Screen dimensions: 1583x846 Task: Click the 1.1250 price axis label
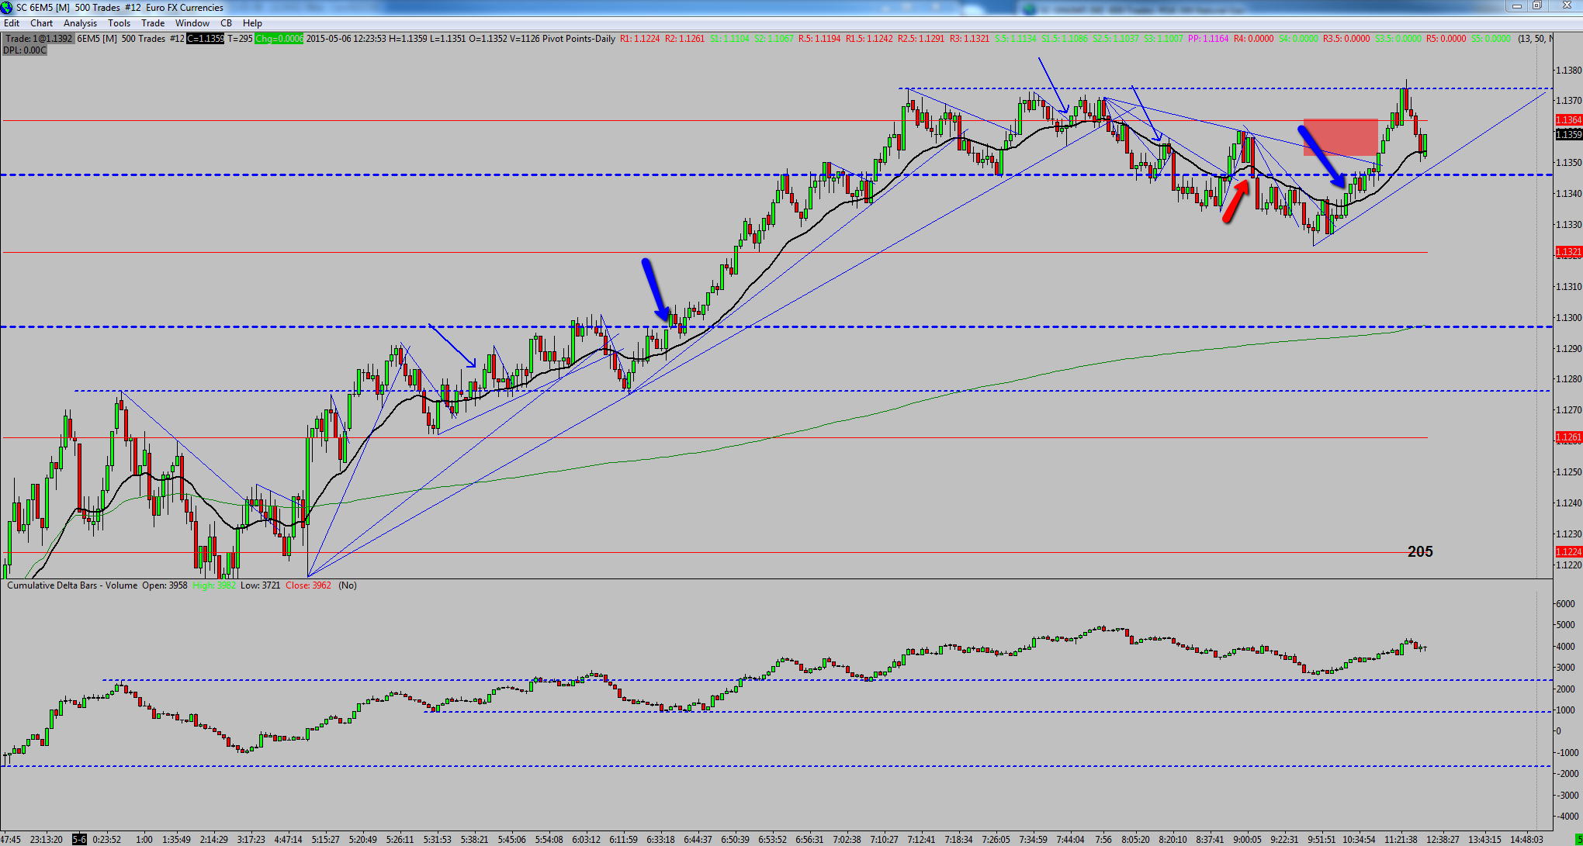click(1569, 472)
